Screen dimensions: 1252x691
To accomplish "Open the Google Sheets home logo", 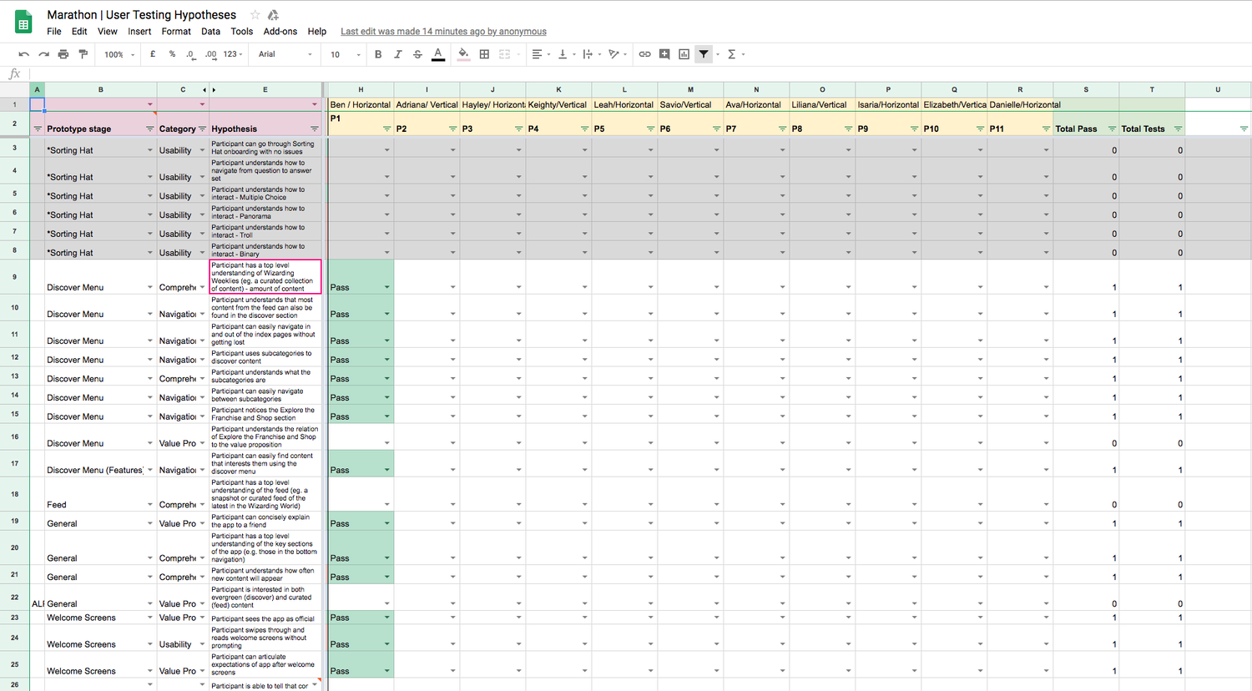I will tap(23, 23).
